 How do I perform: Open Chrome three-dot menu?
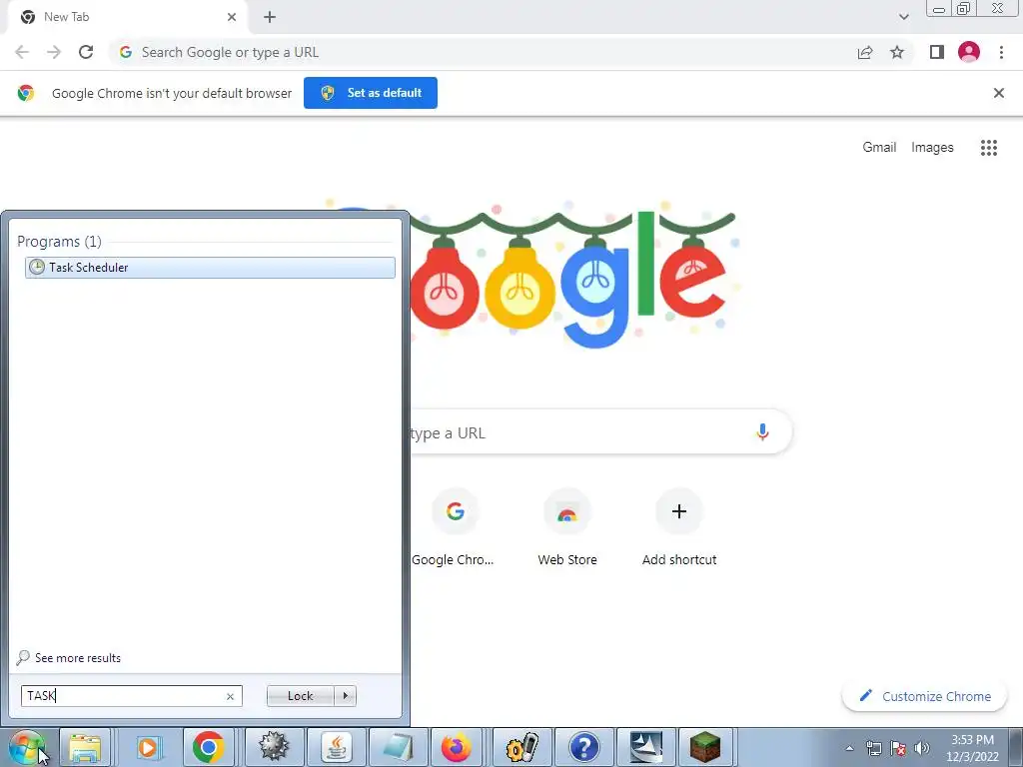pyautogui.click(x=1001, y=52)
